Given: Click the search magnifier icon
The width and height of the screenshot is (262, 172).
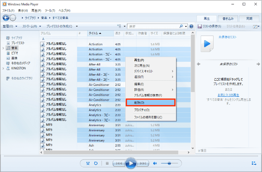Looking at the screenshot, I should (181, 26).
